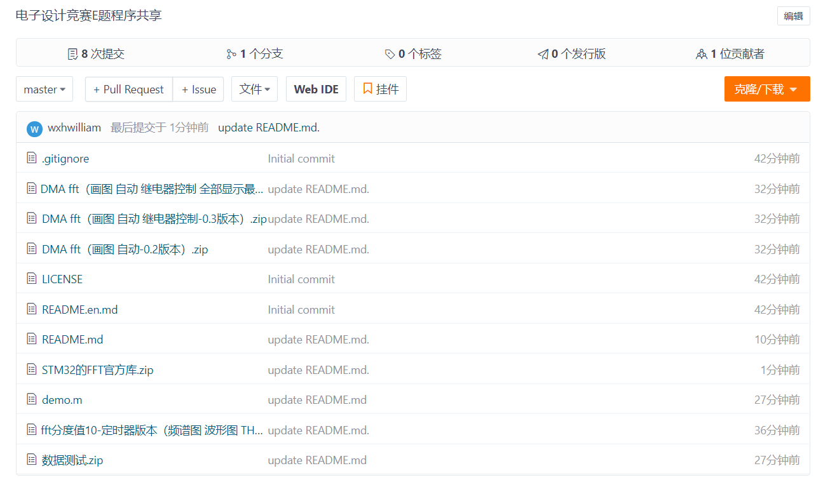Click the + Issue button
The height and width of the screenshot is (480, 823).
pyautogui.click(x=198, y=89)
